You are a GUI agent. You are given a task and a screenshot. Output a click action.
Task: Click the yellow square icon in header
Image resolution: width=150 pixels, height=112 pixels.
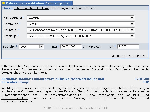4,3
